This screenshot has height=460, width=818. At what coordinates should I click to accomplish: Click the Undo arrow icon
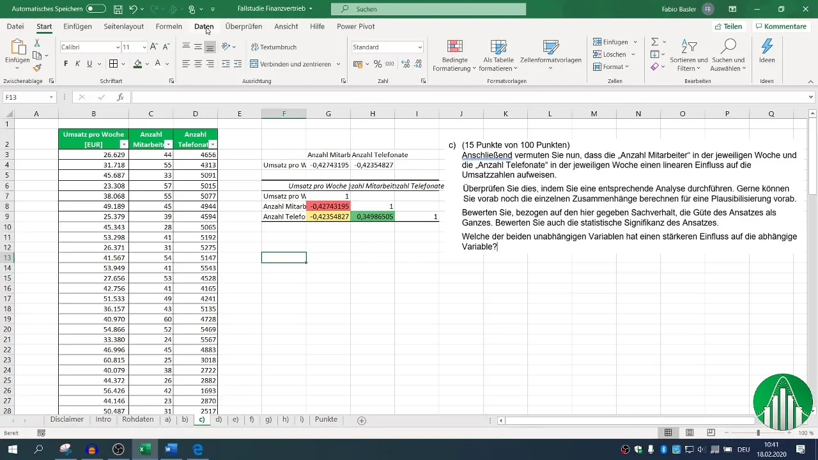point(133,10)
